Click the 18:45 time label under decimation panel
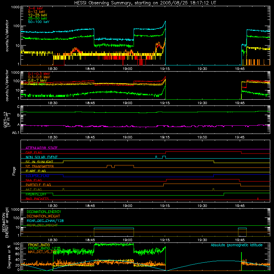This screenshot has height=274, width=274. click(90, 240)
